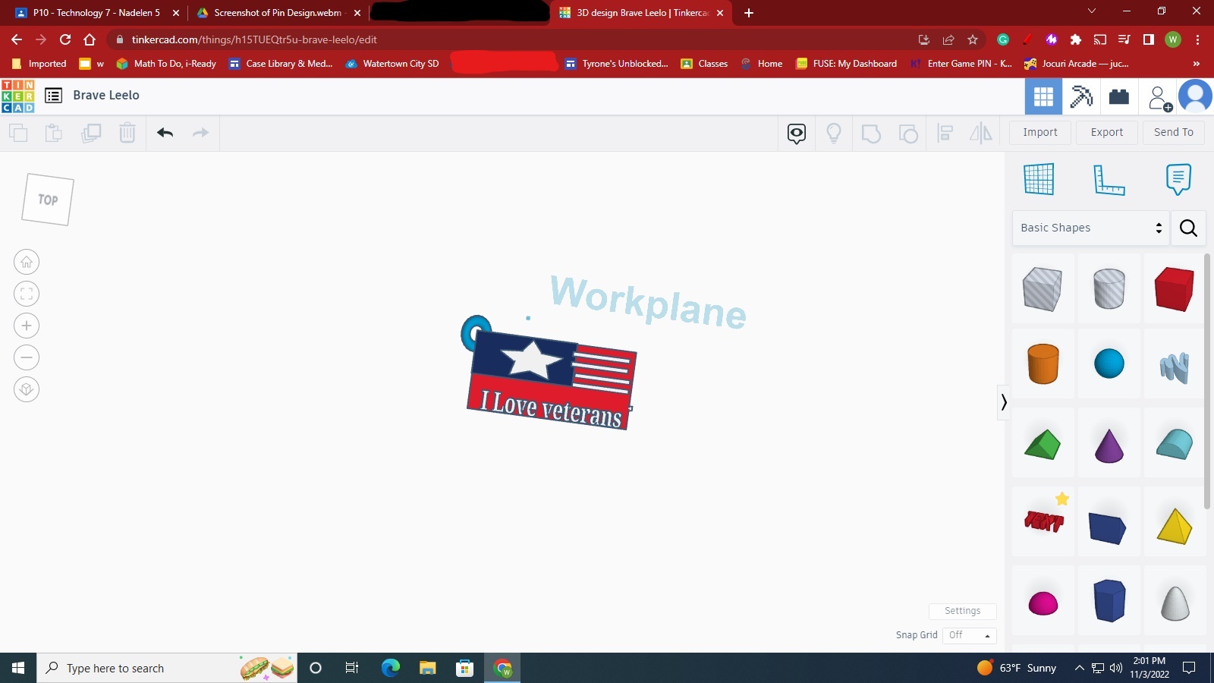Pick the yellow Pyramid shape
This screenshot has width=1214, height=683.
[x=1175, y=527]
